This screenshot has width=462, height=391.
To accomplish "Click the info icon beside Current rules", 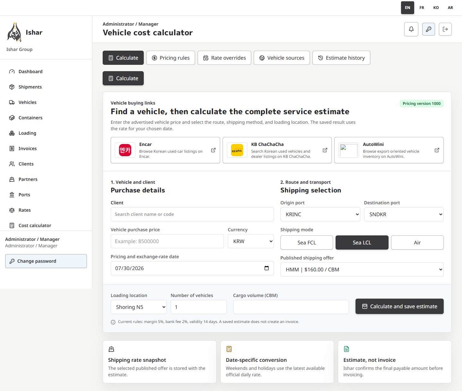I will click(113, 322).
